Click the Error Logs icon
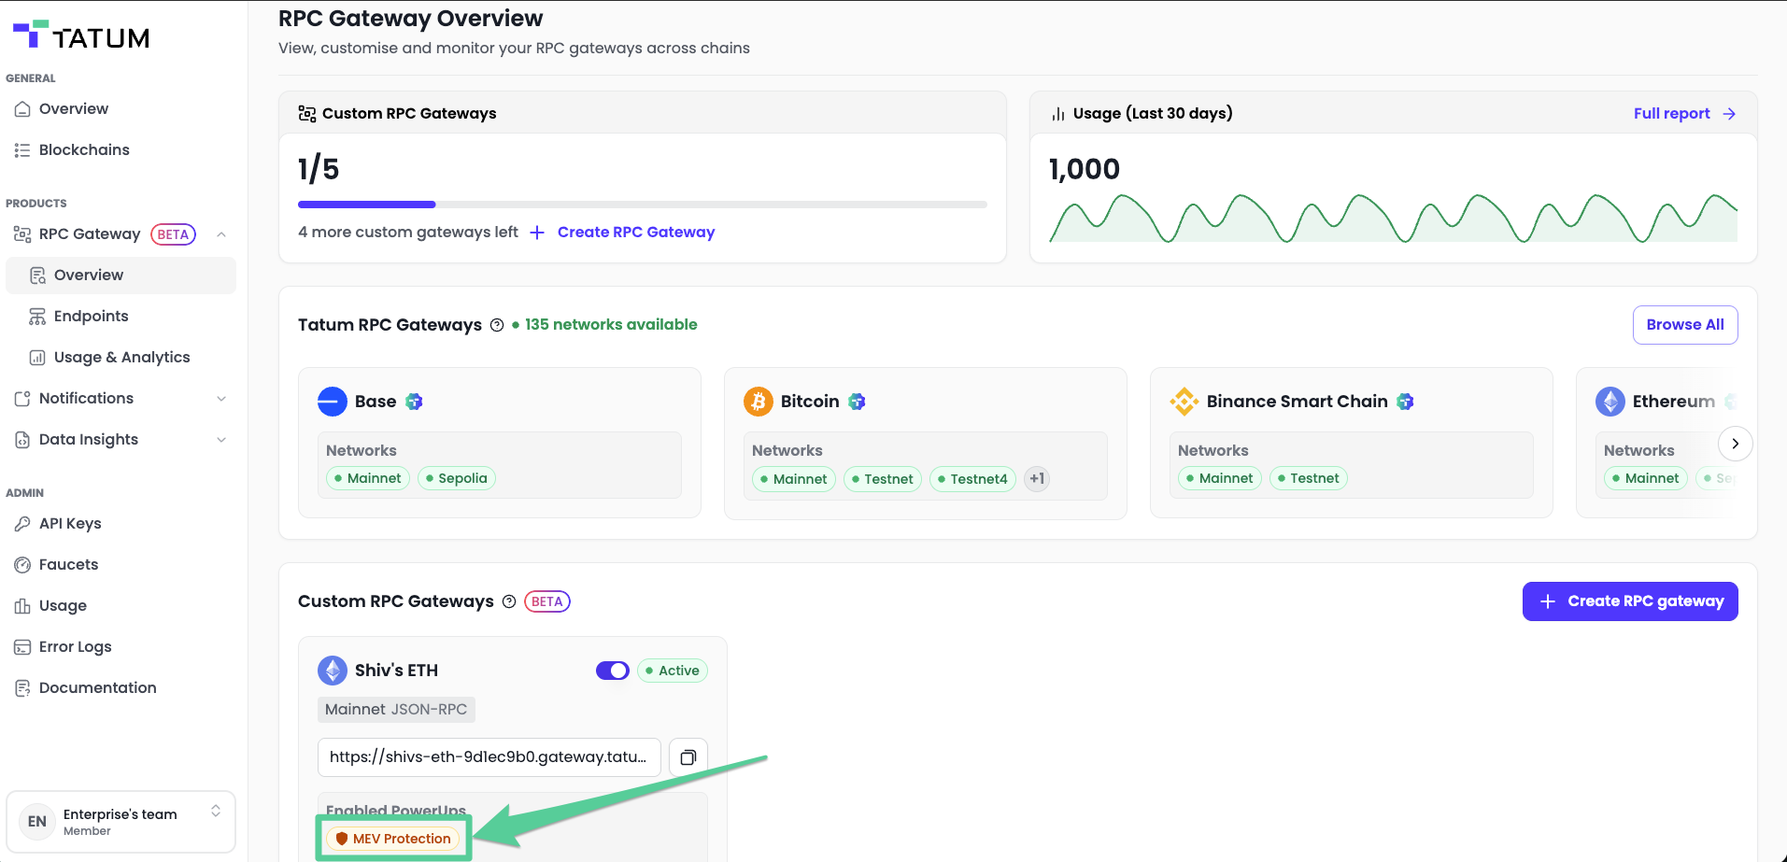1787x862 pixels. pos(22,647)
